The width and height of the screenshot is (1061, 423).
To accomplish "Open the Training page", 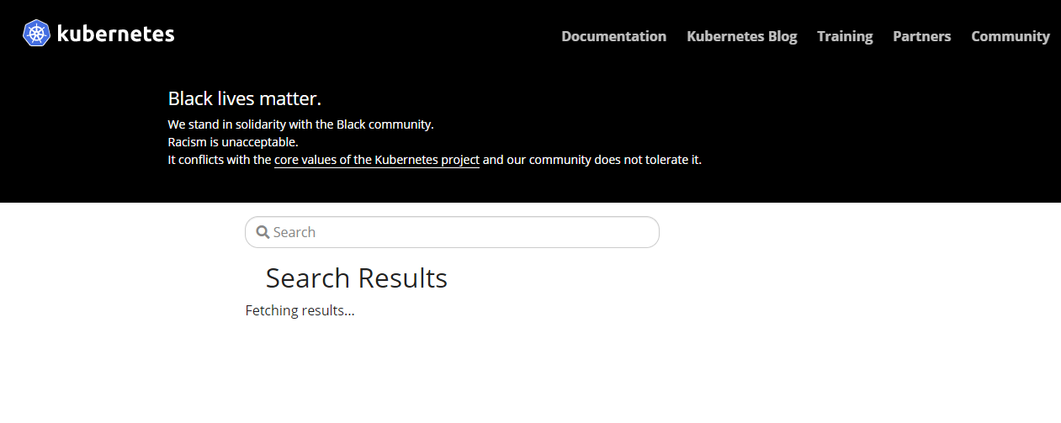I will click(845, 36).
